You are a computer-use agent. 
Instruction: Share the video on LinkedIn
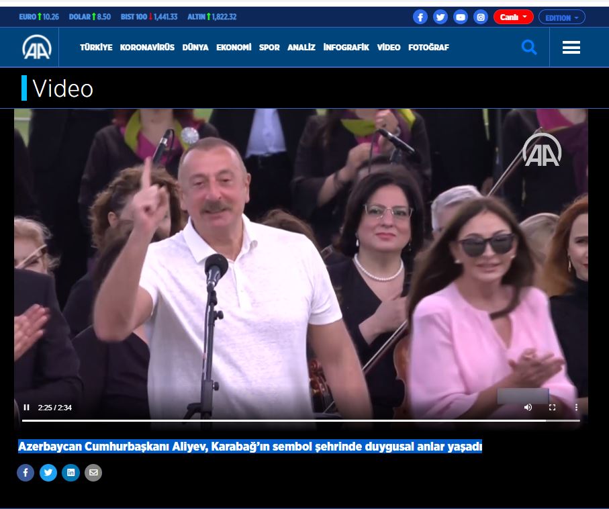tap(71, 473)
